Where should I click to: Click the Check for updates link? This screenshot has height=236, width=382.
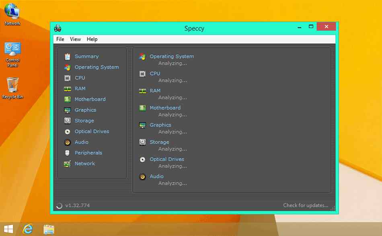[x=305, y=205]
